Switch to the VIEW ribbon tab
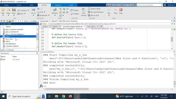Viewport: 176px width, 99px height. [71, 5]
